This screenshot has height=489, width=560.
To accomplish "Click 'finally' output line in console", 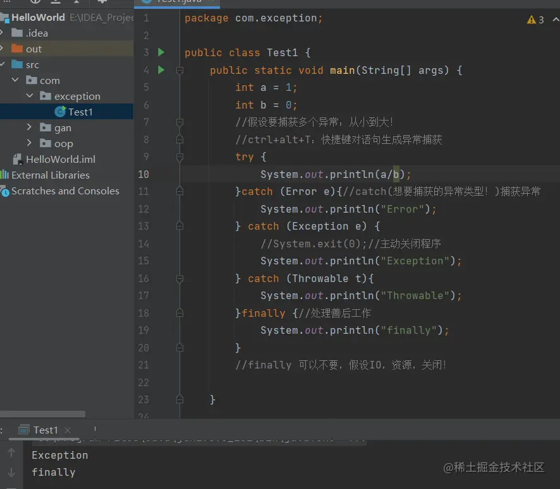I will pos(54,472).
